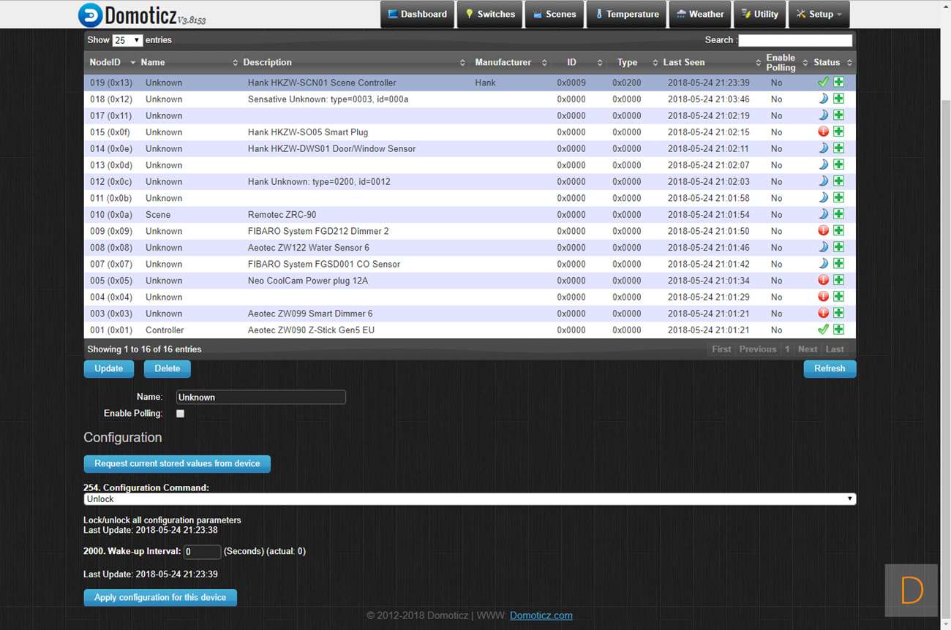Open the entries-per-page dropdown

coord(127,40)
